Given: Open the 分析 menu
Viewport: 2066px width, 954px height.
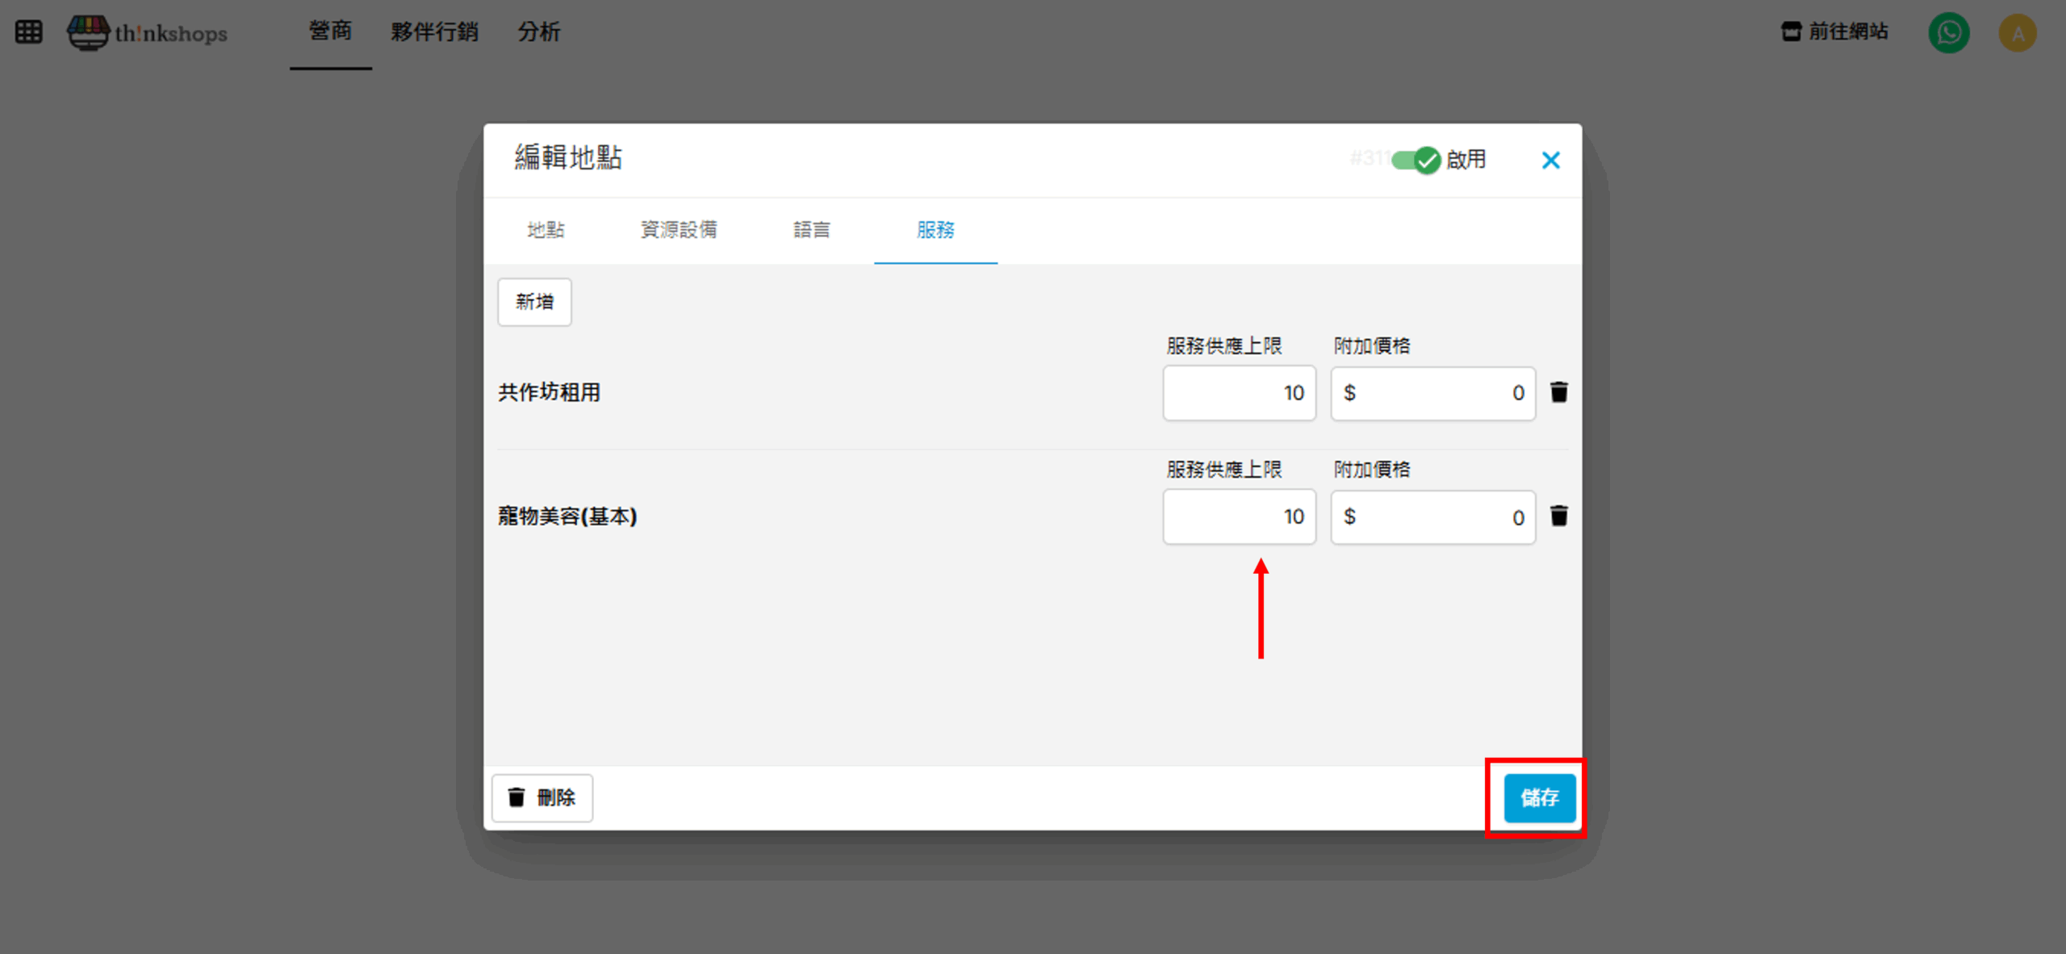Looking at the screenshot, I should [538, 31].
